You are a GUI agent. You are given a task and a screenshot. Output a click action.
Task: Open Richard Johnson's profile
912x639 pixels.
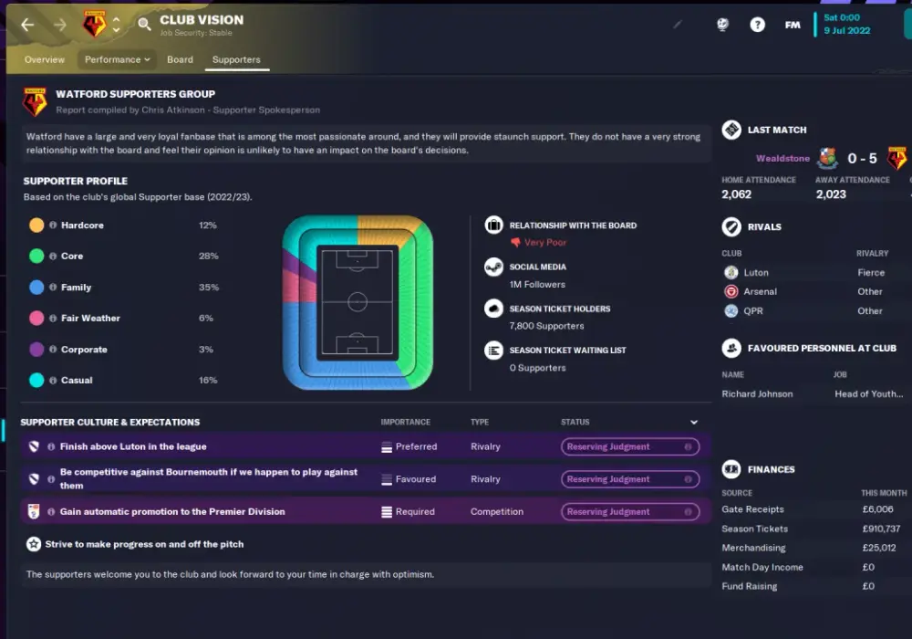tap(757, 394)
